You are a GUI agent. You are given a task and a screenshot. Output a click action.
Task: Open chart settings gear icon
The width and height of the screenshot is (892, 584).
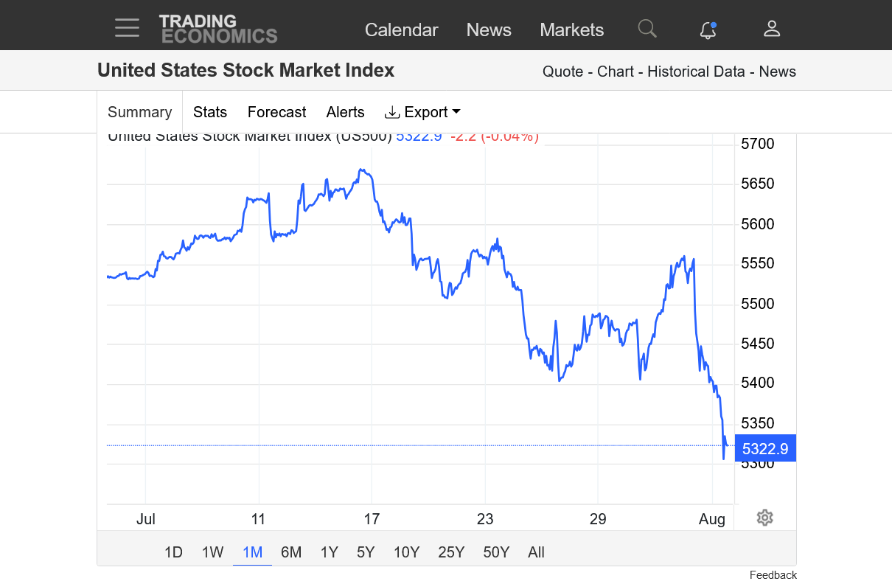[764, 518]
